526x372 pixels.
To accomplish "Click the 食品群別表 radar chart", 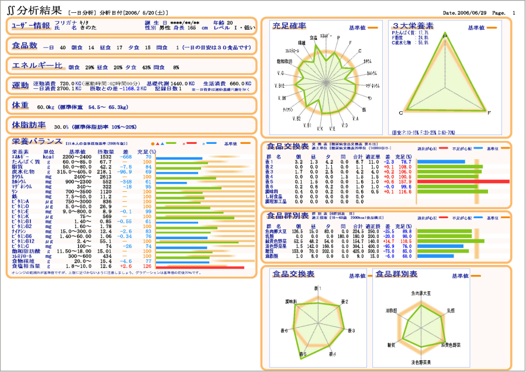I will tap(422, 327).
